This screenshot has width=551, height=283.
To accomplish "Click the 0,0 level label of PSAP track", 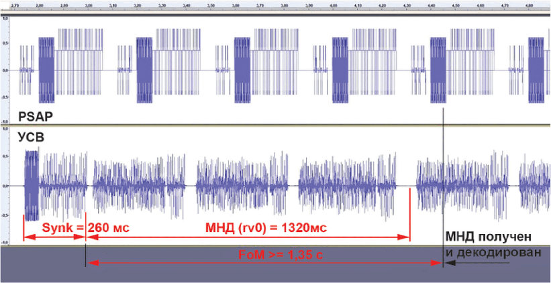I will [x=5, y=70].
